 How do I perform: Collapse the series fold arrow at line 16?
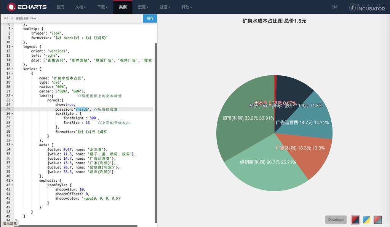point(12,69)
